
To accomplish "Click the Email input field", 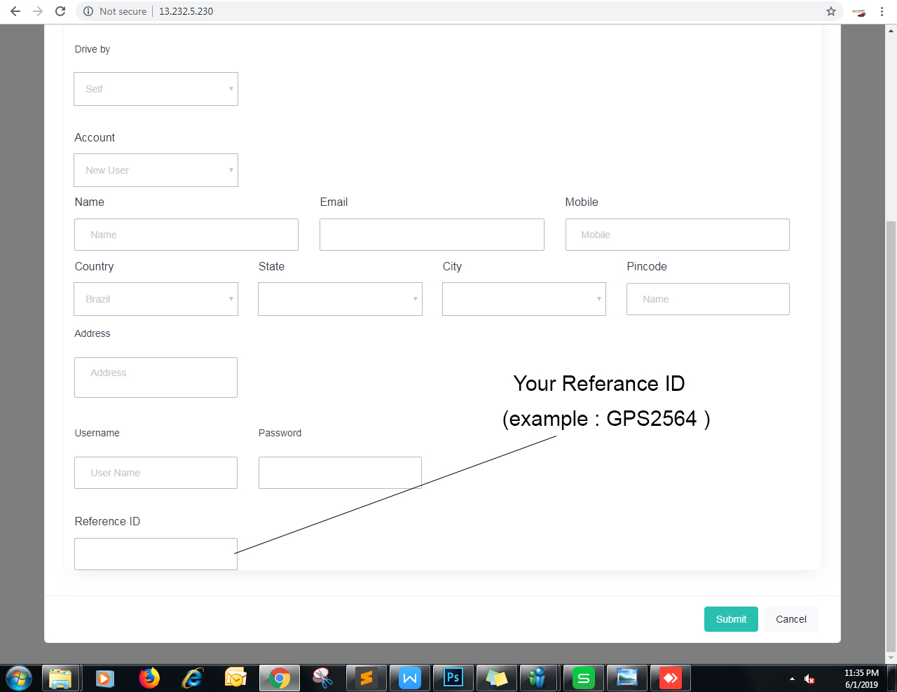I will coord(432,235).
